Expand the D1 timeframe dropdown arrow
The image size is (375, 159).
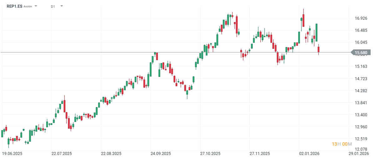(x=61, y=6)
